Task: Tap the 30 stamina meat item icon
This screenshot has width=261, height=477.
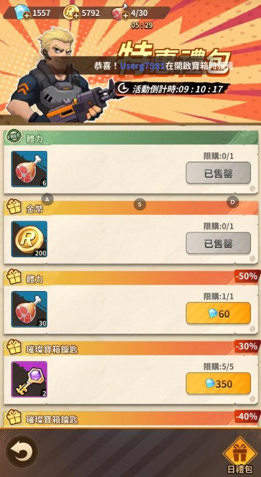Action: [x=29, y=310]
